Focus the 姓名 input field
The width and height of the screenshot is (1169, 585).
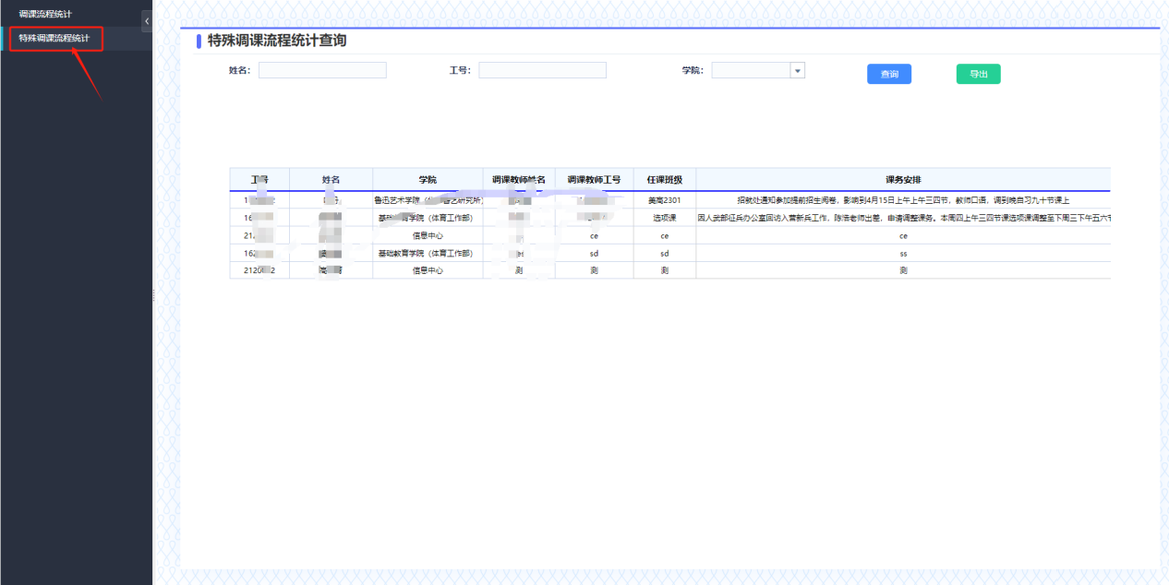322,70
